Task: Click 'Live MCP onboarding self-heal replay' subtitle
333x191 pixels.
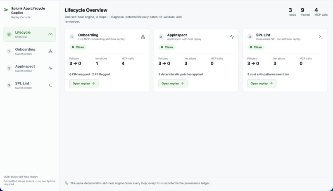Action: 101,39
